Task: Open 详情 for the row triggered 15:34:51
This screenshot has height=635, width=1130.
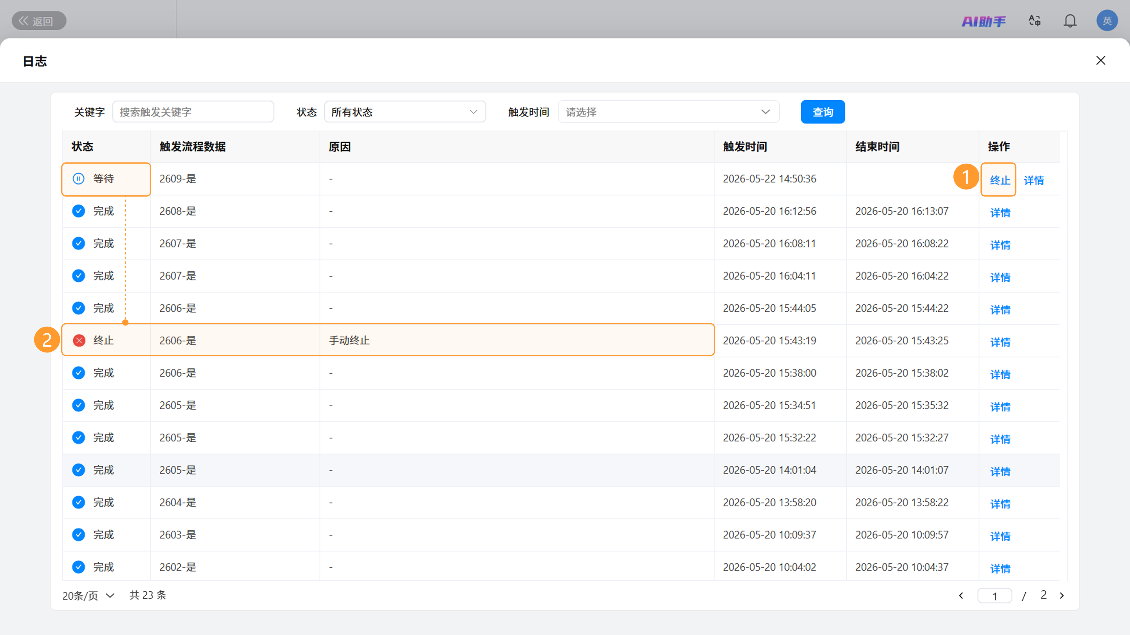Action: [1000, 407]
